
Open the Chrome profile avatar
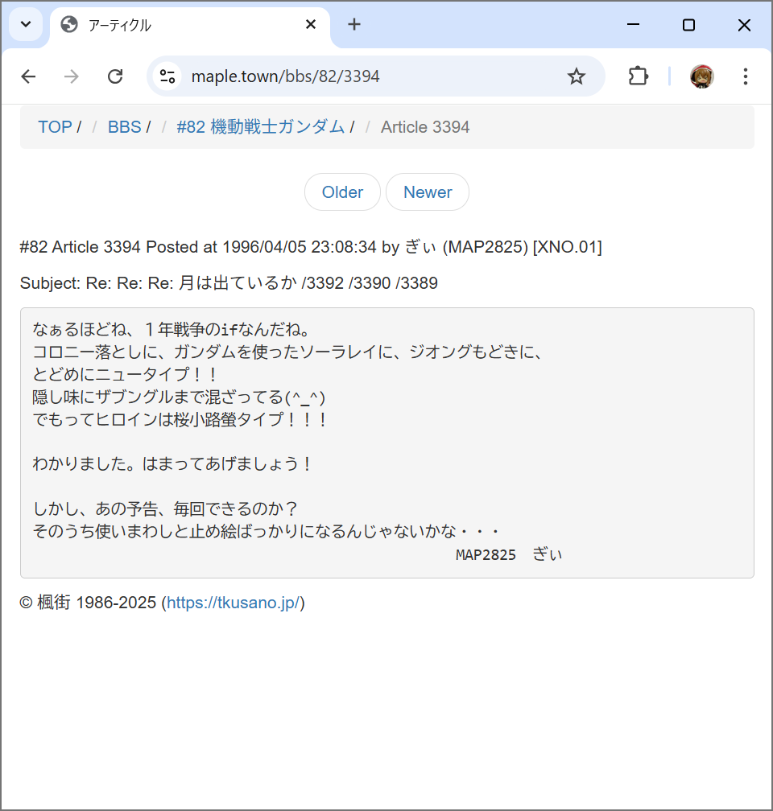coord(701,76)
